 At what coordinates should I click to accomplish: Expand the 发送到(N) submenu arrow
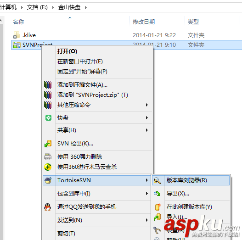click(147, 220)
